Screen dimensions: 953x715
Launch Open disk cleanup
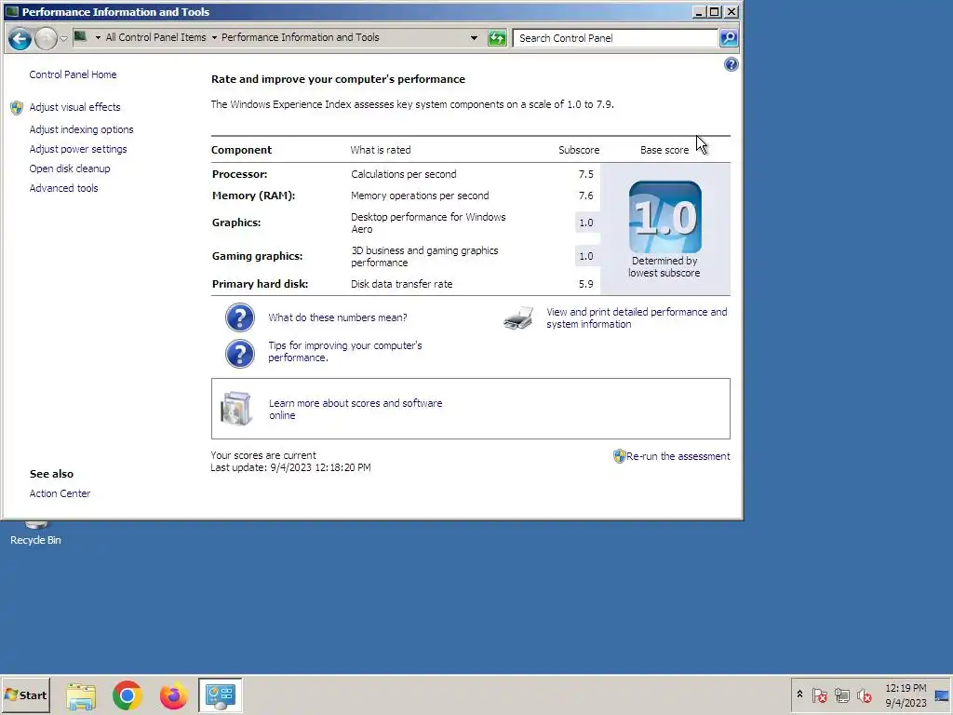pyautogui.click(x=70, y=169)
